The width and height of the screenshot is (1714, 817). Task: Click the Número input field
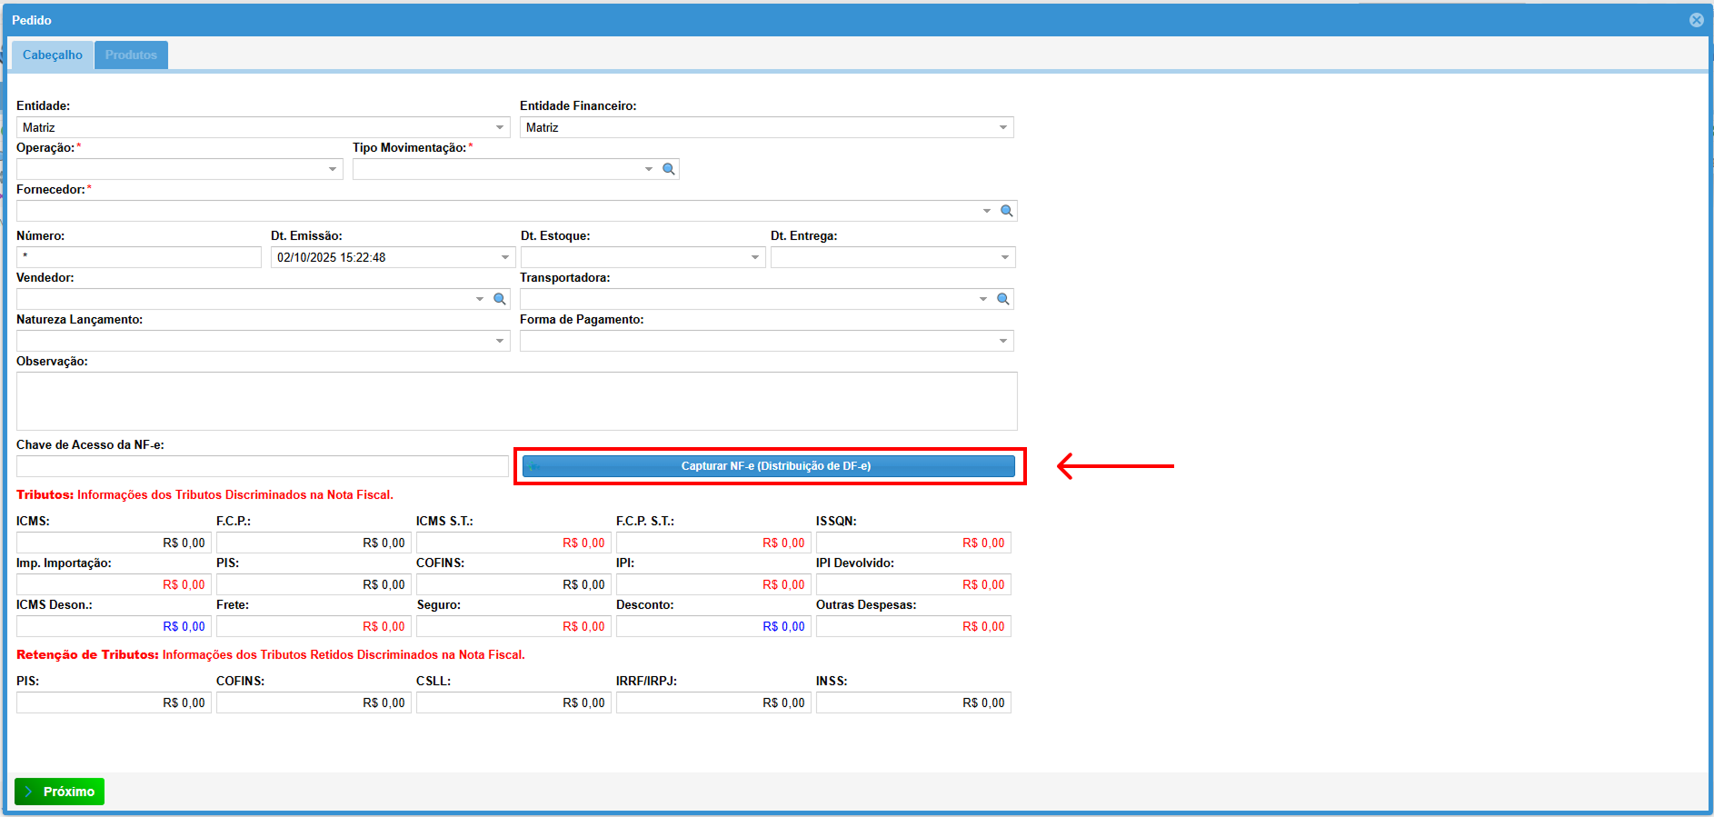coord(139,258)
